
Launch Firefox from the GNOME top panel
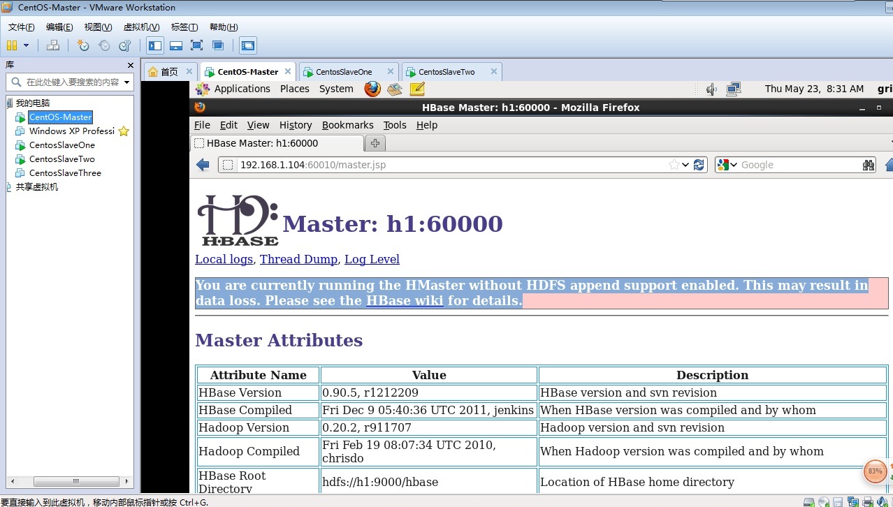372,89
